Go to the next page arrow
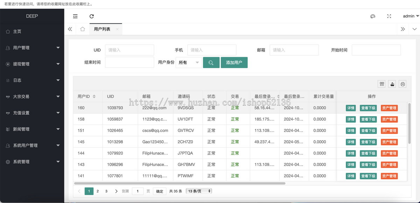This screenshot has height=203, width=420. (x=116, y=191)
